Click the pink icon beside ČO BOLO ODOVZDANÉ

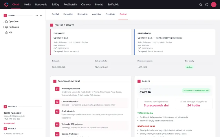[55, 81]
